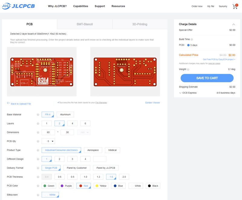The height and width of the screenshot is (200, 242).
Task: Click the 30 dimension height field
Action: 67,132
